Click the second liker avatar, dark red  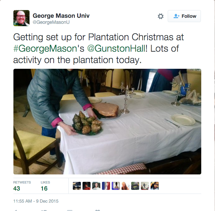[x=87, y=186]
